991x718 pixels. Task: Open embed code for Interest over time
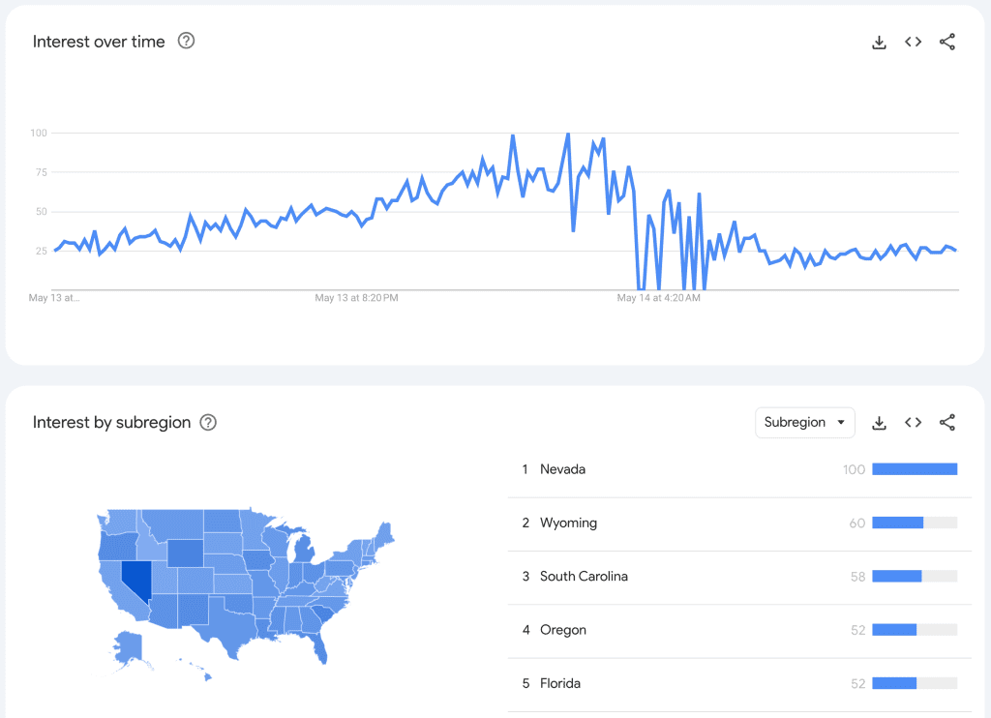[913, 42]
